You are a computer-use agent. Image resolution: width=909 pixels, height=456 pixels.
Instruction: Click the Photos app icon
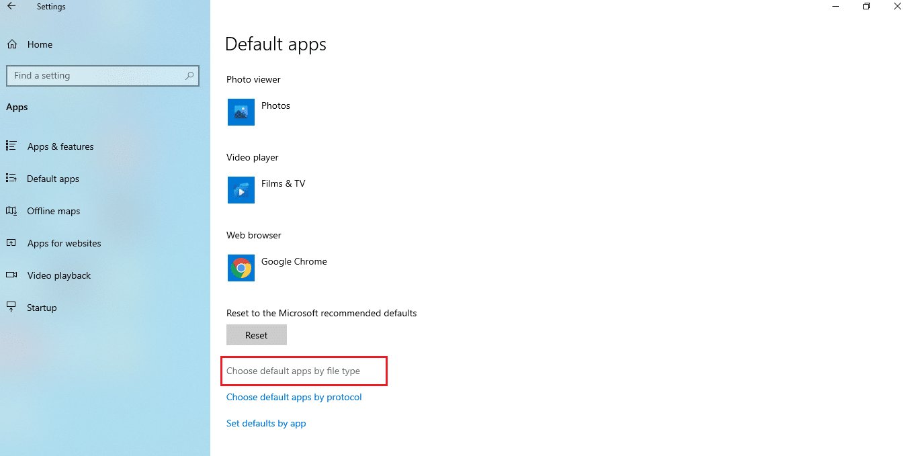click(x=241, y=112)
